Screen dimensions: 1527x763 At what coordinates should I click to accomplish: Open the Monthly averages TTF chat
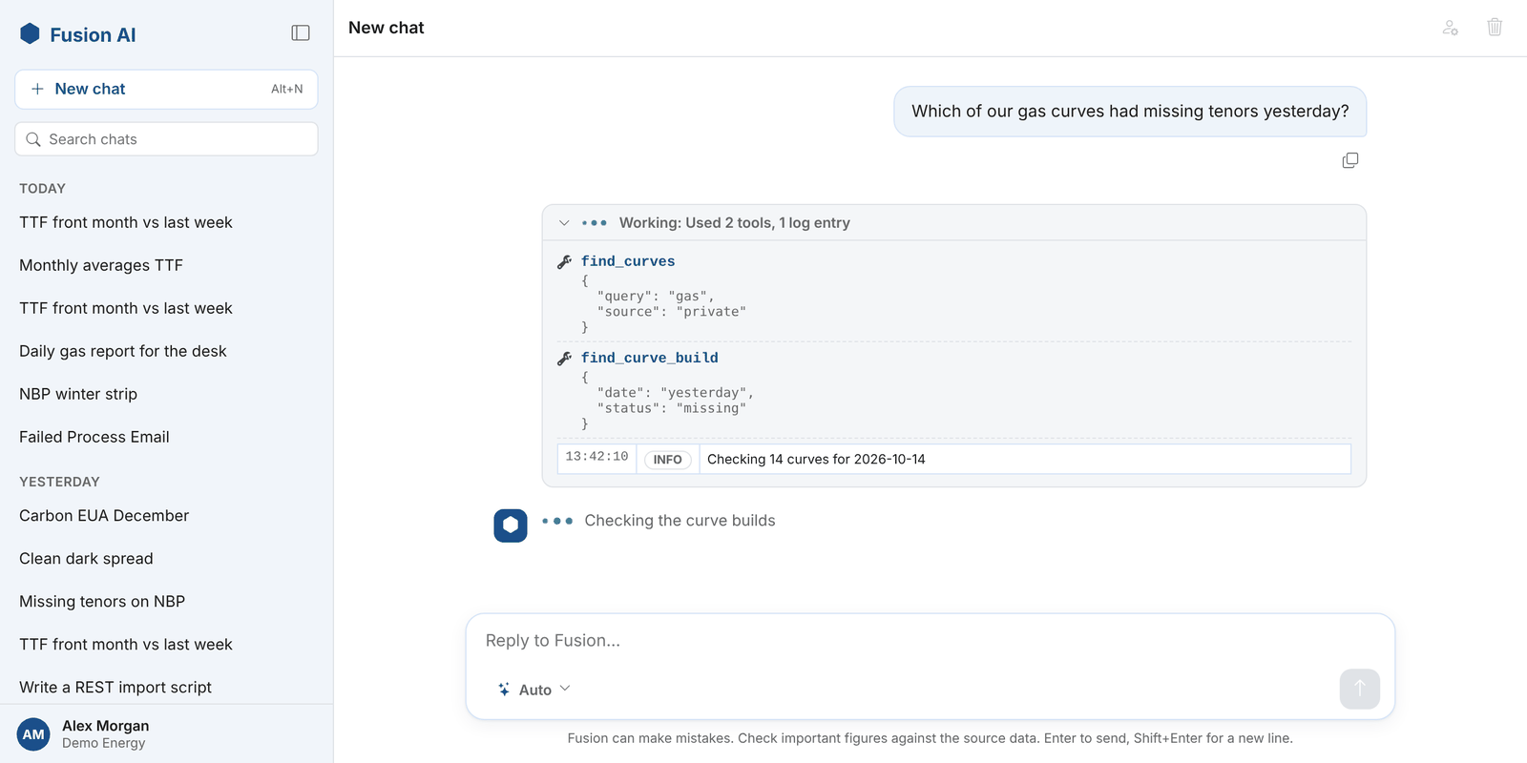pyautogui.click(x=101, y=265)
